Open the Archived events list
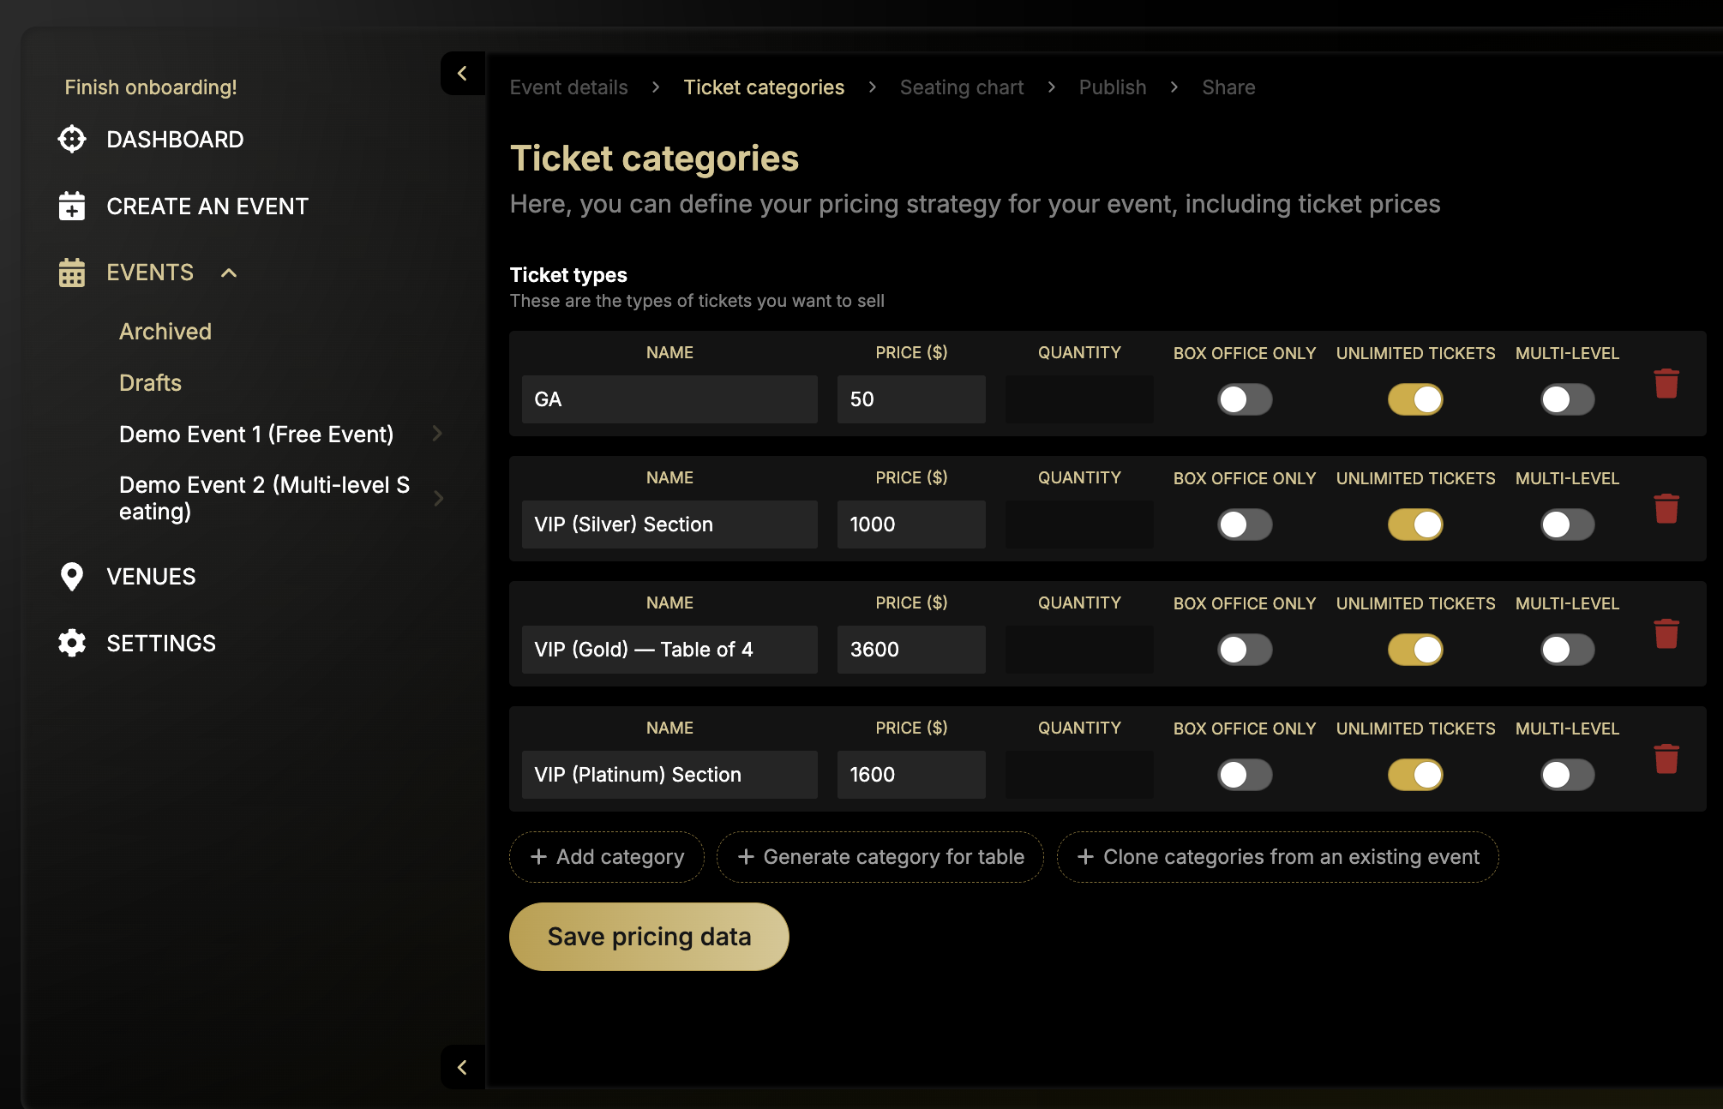Image resolution: width=1723 pixels, height=1109 pixels. pyautogui.click(x=165, y=332)
